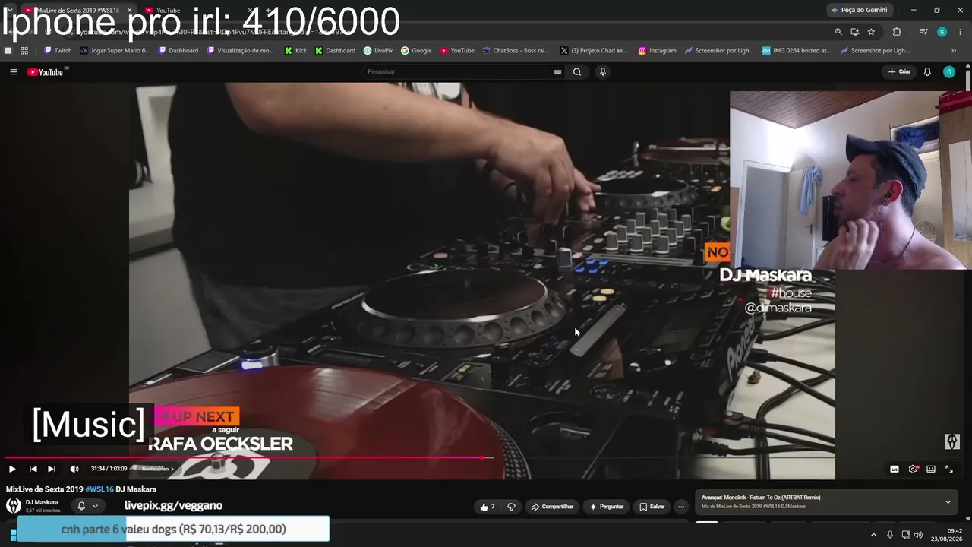Open the LivePix bookmark
Screen dimensions: 972x547
click(378, 51)
